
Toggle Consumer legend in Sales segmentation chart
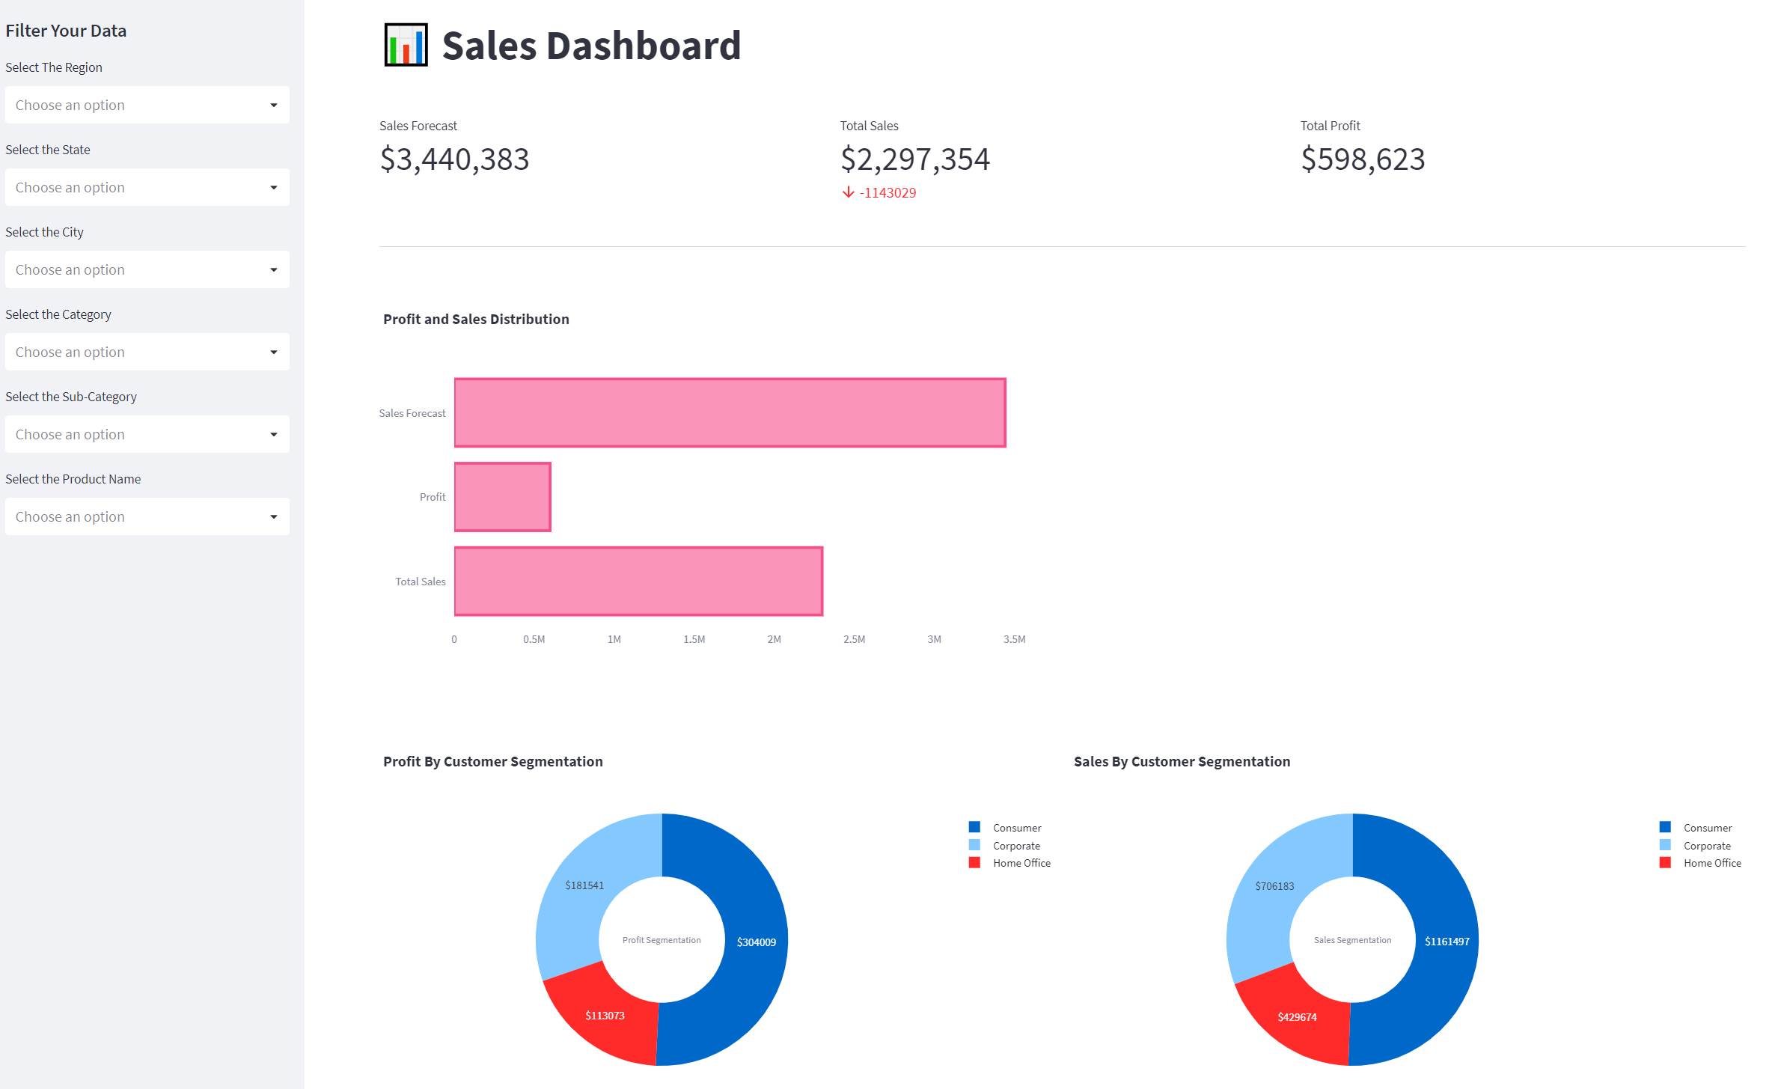[x=1707, y=828]
